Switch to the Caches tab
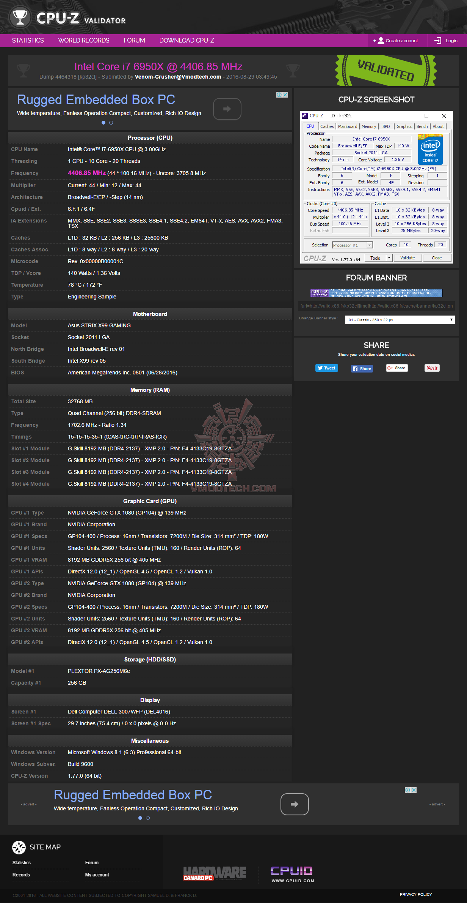Viewport: 467px width, 903px height. click(x=327, y=126)
